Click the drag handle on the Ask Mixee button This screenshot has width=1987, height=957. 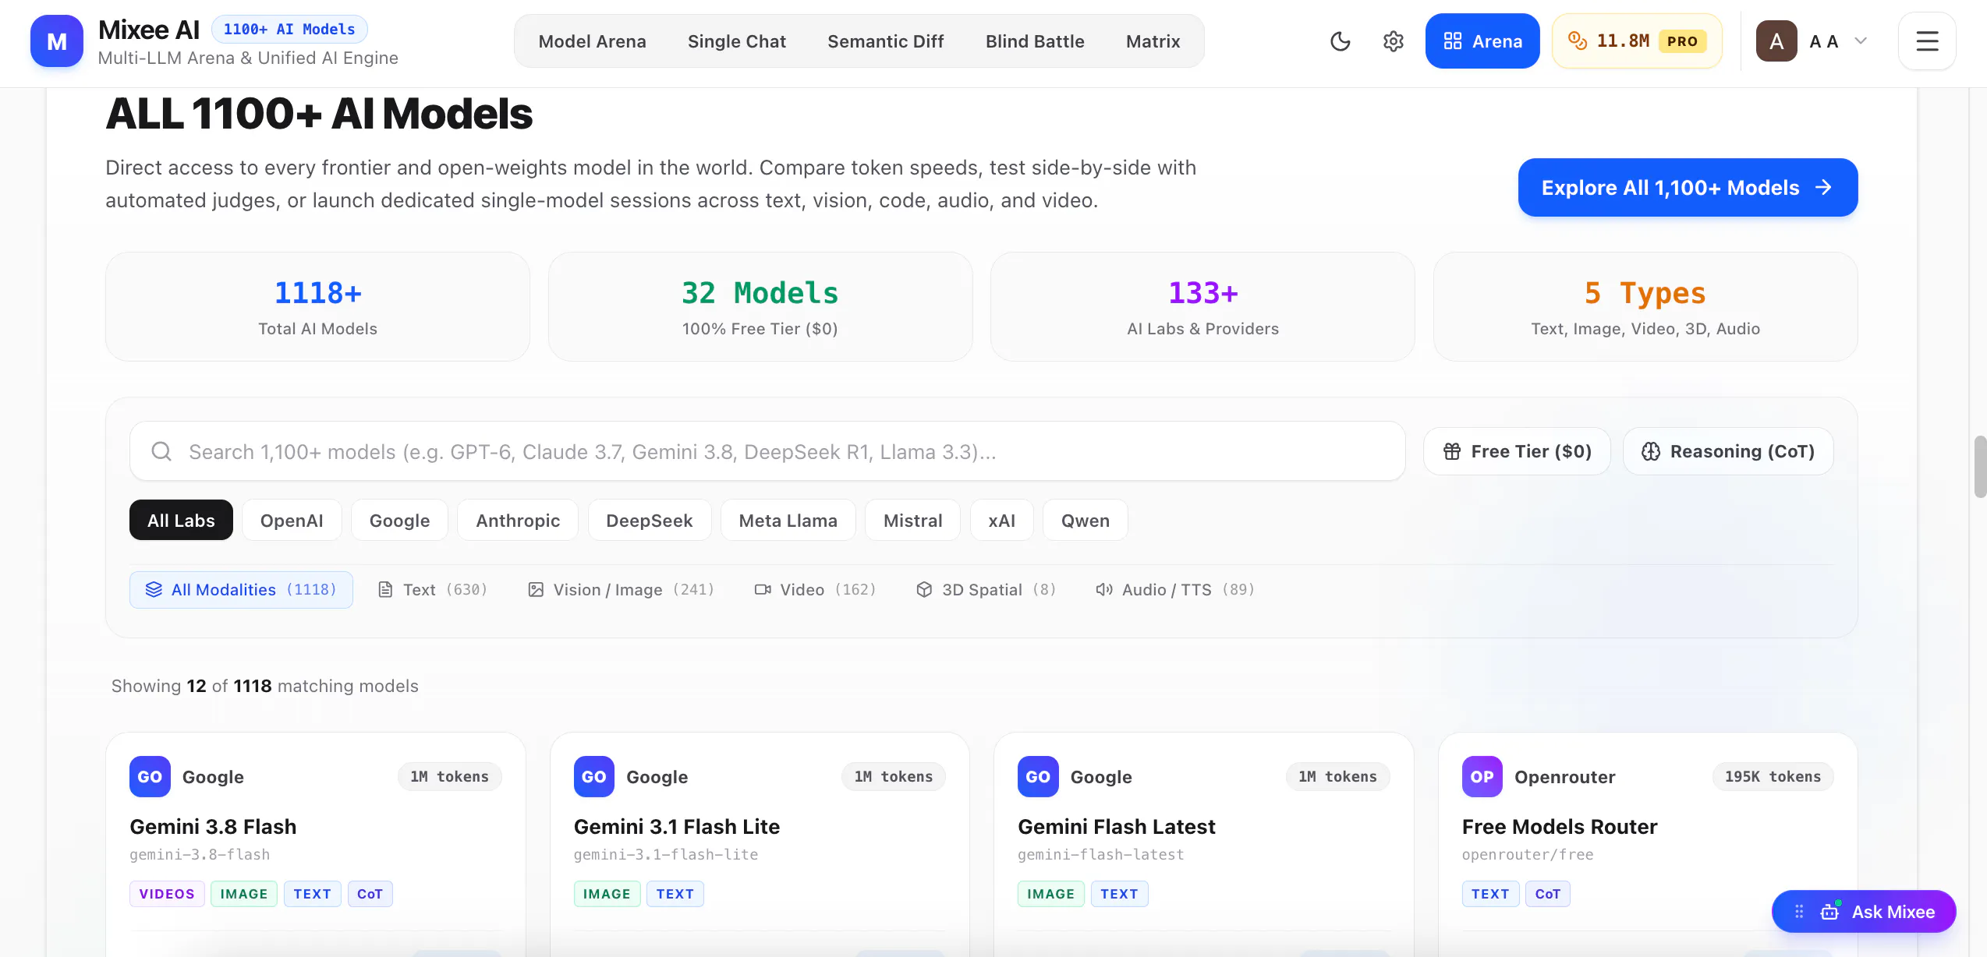[x=1799, y=912]
